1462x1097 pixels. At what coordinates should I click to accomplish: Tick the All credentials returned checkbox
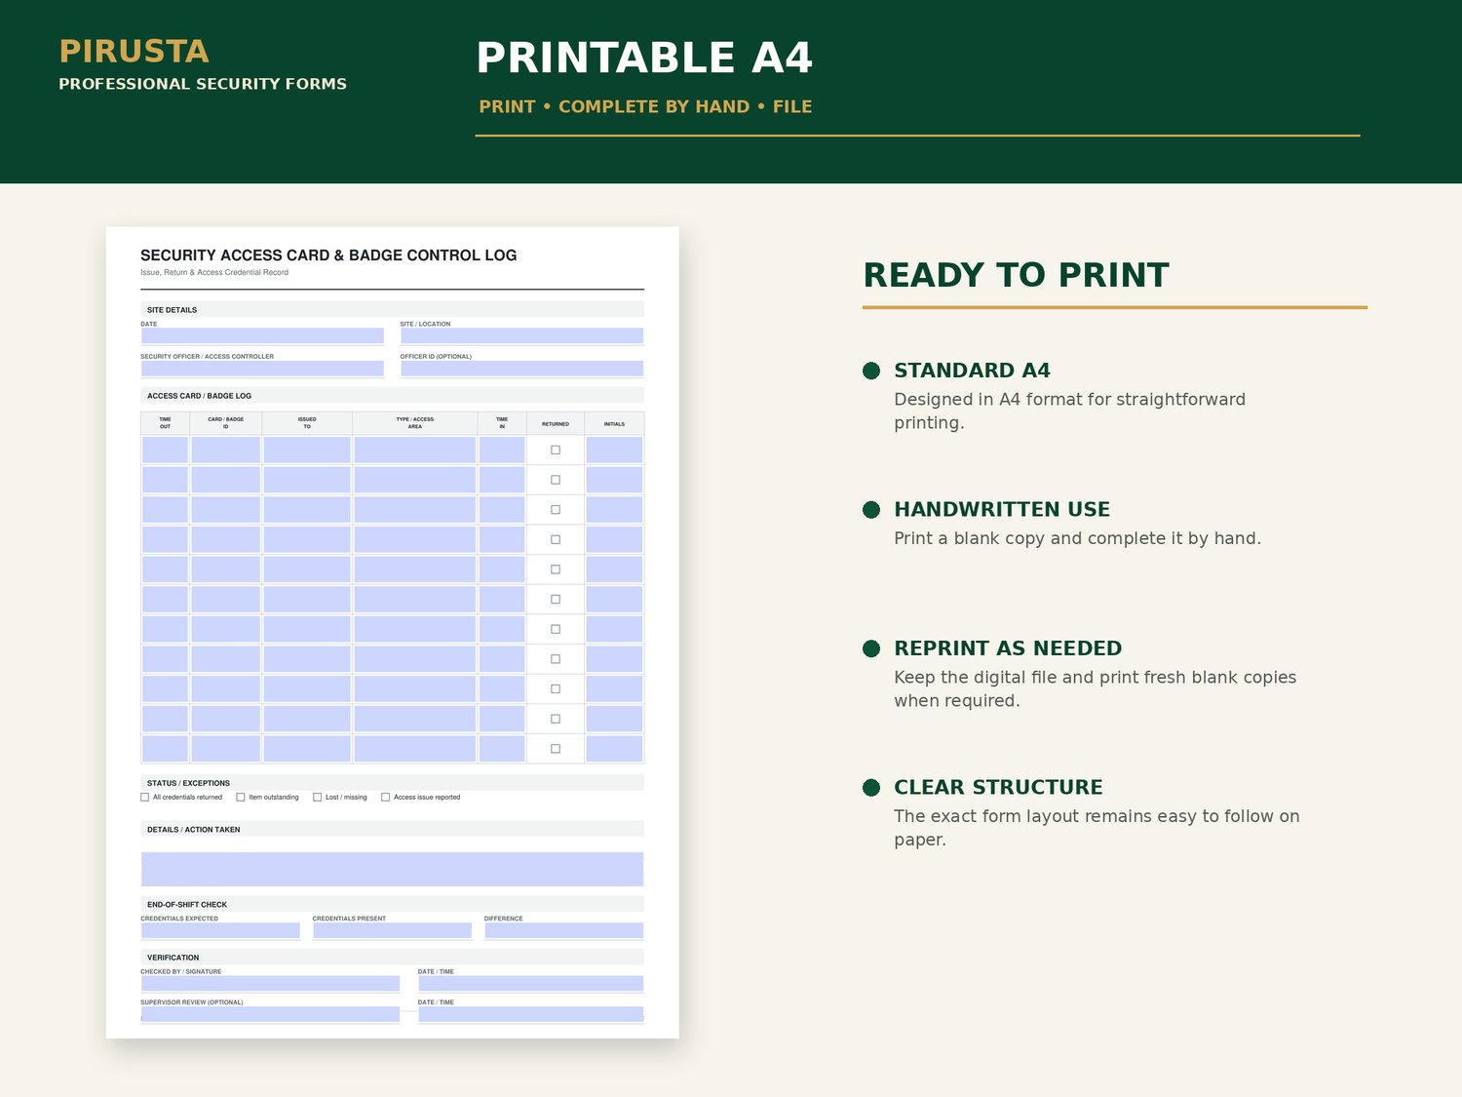coord(145,798)
